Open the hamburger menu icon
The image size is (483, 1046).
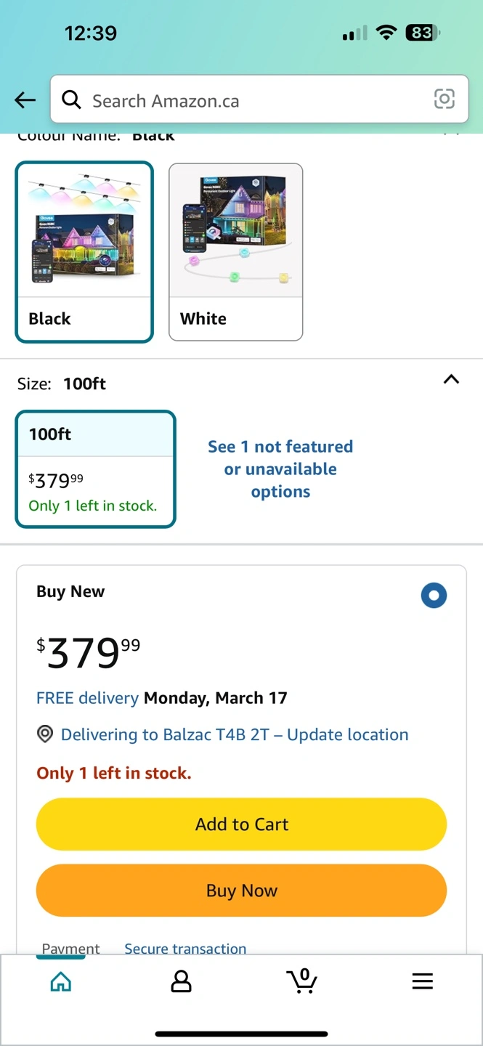(x=422, y=982)
